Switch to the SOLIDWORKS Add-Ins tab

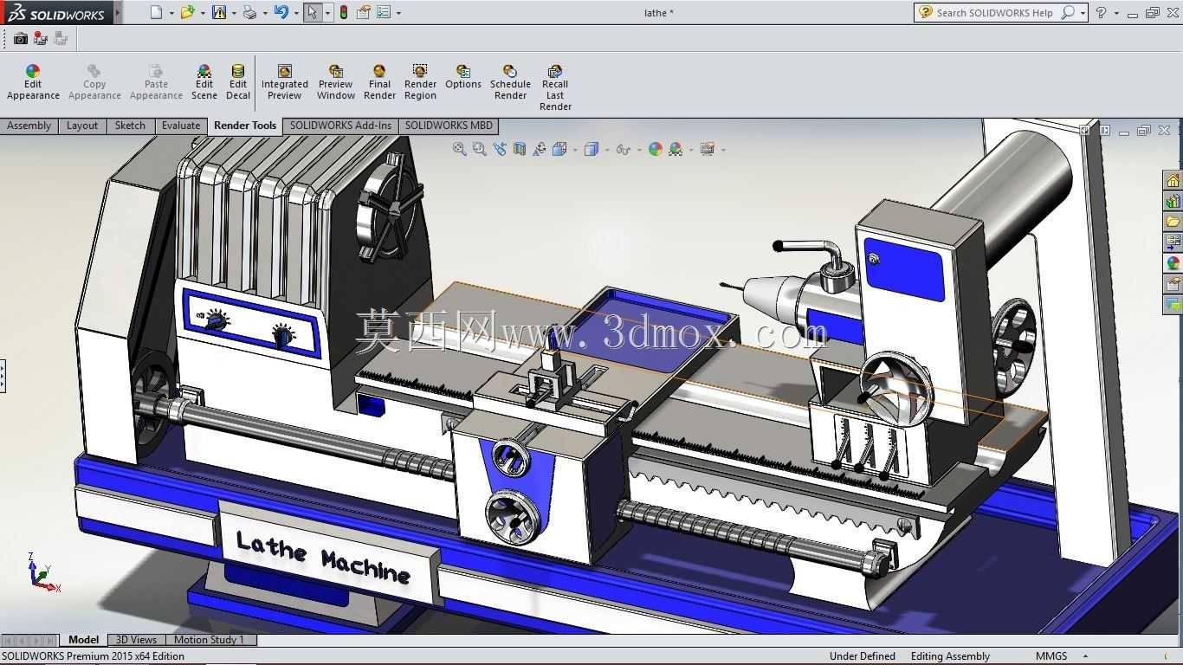[x=340, y=126]
